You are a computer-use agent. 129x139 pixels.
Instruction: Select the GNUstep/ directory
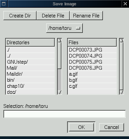click(x=30, y=62)
